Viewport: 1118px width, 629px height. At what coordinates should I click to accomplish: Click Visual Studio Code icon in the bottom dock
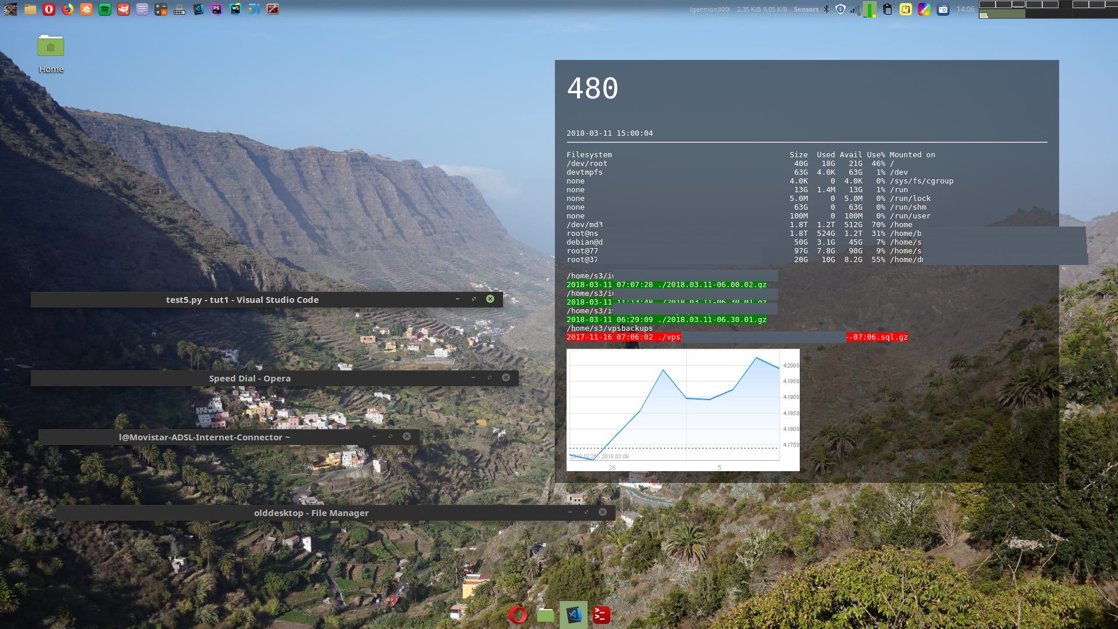(x=574, y=615)
